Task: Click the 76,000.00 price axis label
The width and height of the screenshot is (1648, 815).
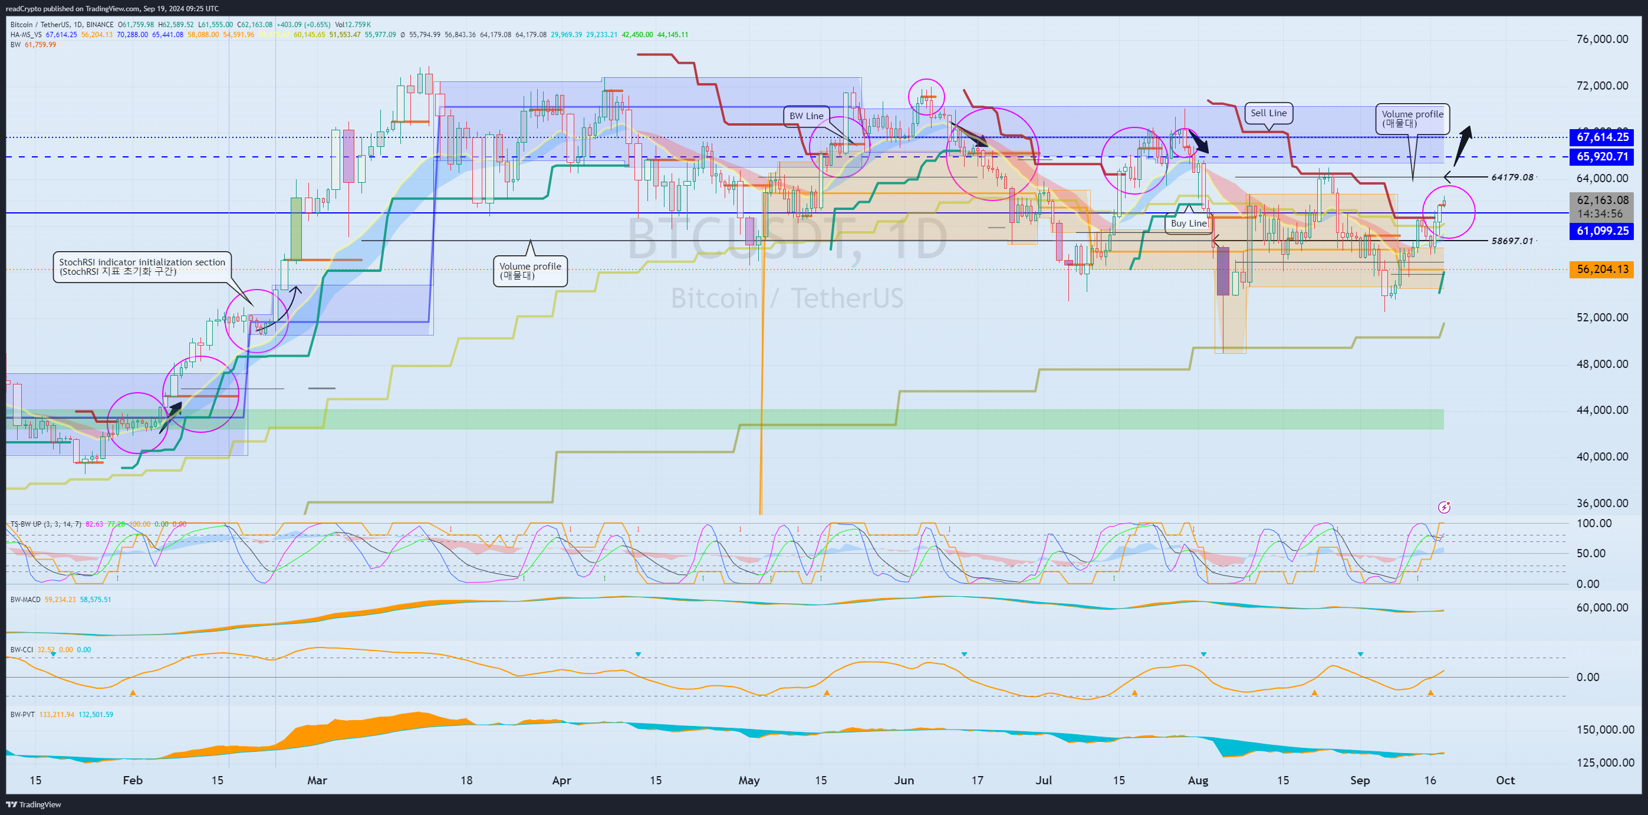Action: pos(1602,39)
